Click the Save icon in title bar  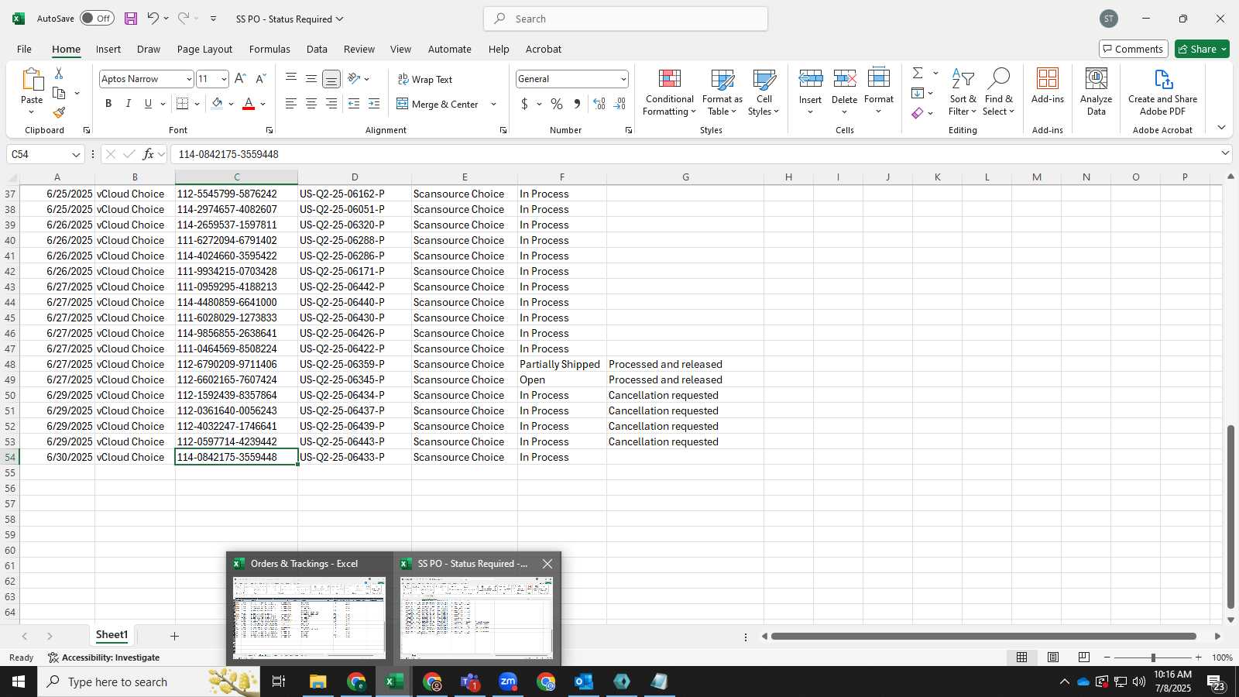click(x=131, y=19)
